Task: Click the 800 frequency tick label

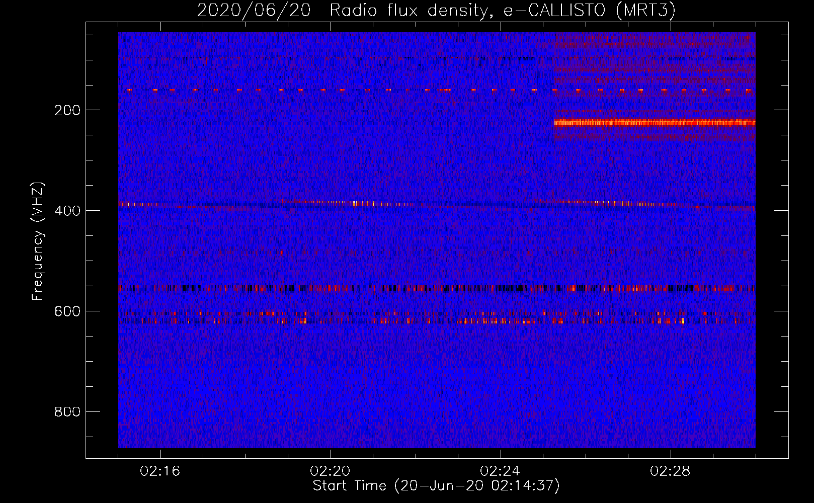Action: [67, 412]
